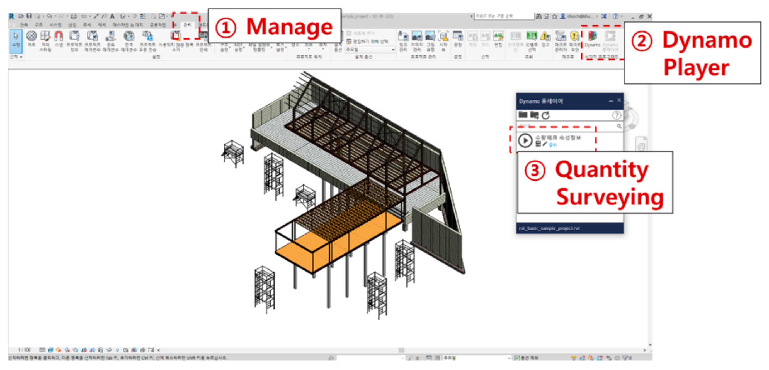
Task: Select the Snaps magnet icon
Action: click(59, 36)
